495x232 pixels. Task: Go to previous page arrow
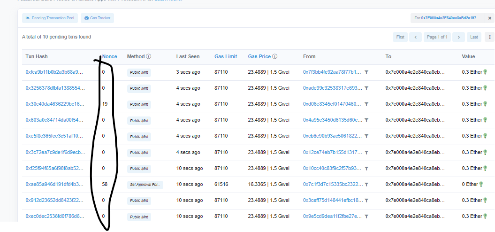point(415,37)
